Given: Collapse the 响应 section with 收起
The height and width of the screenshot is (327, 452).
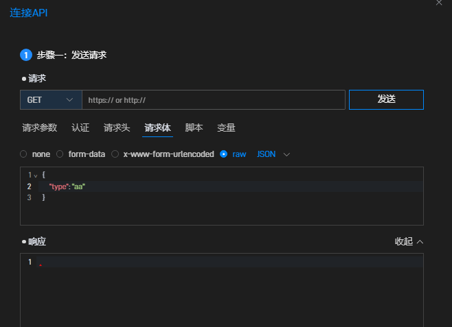Looking at the screenshot, I should tap(409, 241).
